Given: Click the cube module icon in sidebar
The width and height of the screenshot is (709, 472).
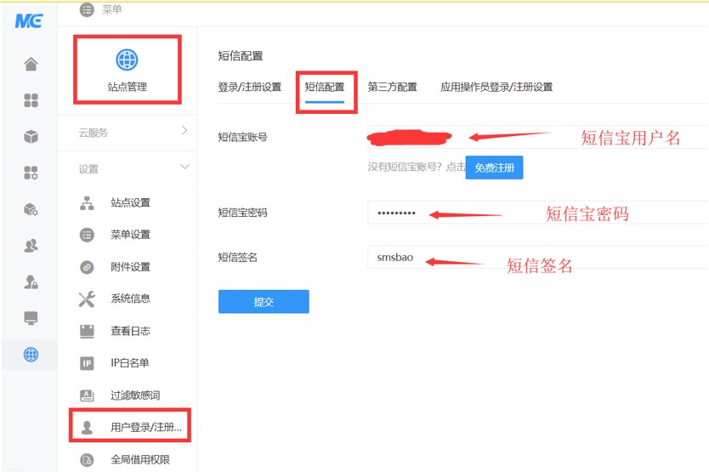Looking at the screenshot, I should (31, 137).
